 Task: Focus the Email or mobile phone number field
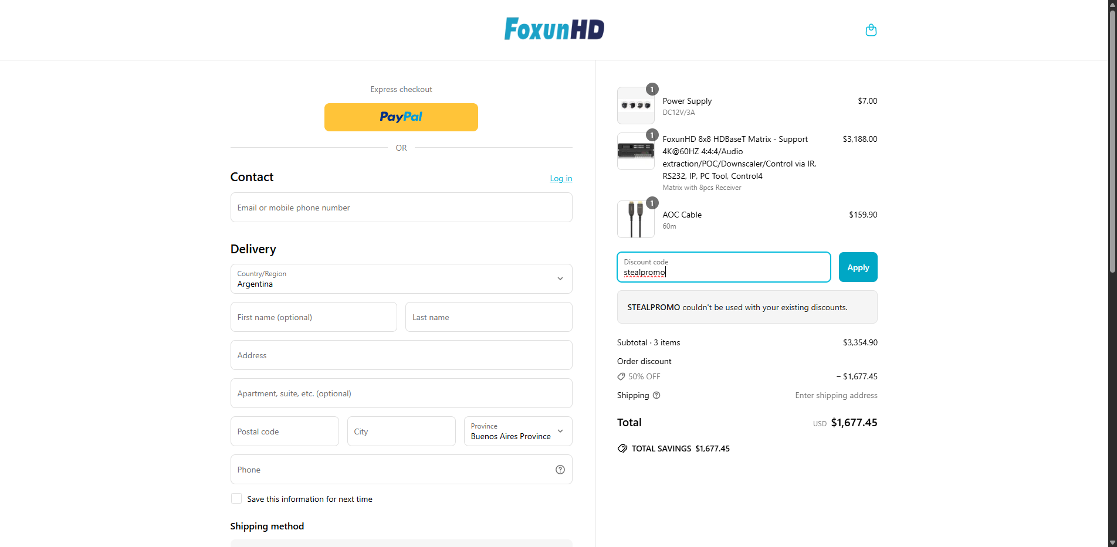point(401,208)
